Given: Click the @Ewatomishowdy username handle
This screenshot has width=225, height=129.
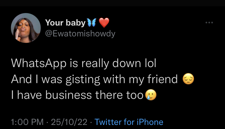Looking at the screenshot, I should point(80,34).
